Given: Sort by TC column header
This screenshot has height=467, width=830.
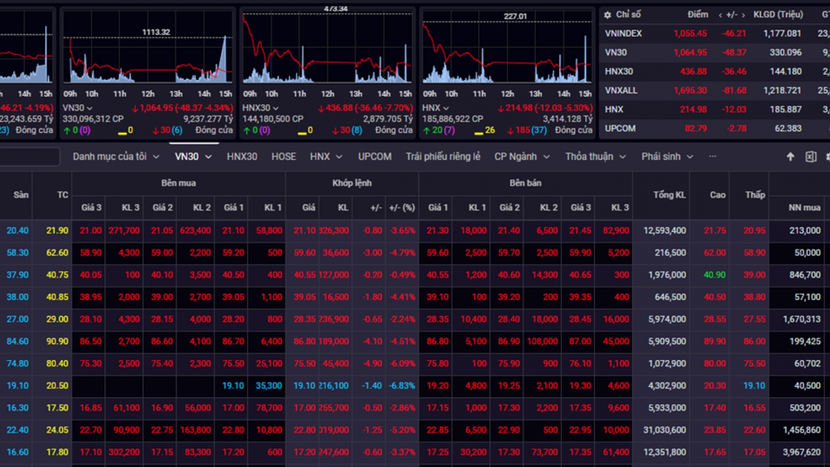Looking at the screenshot, I should tap(62, 195).
